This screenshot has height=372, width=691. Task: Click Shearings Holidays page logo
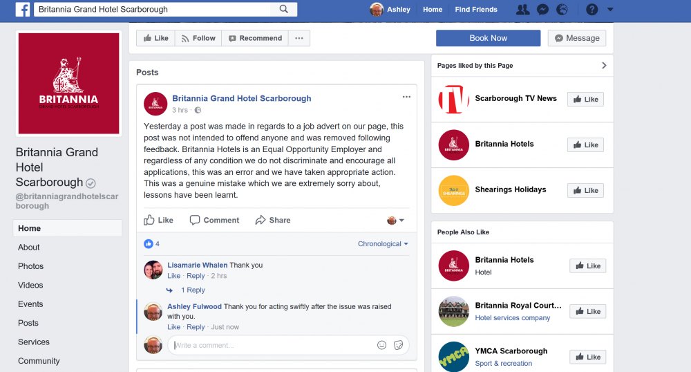click(x=453, y=190)
